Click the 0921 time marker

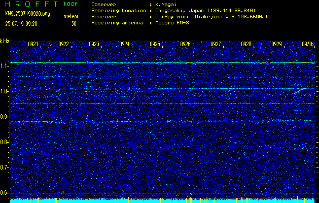[x=33, y=44]
